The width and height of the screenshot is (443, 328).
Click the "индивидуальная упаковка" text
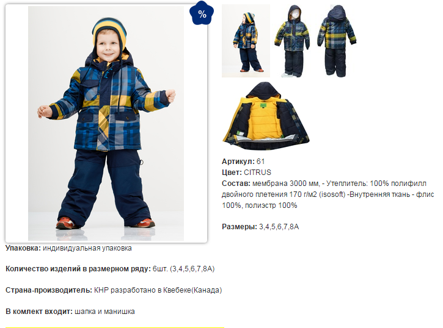[87, 248]
